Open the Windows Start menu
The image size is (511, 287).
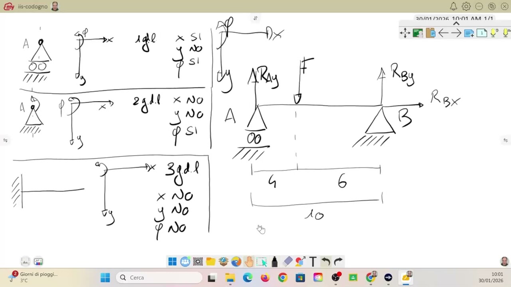tap(105, 277)
